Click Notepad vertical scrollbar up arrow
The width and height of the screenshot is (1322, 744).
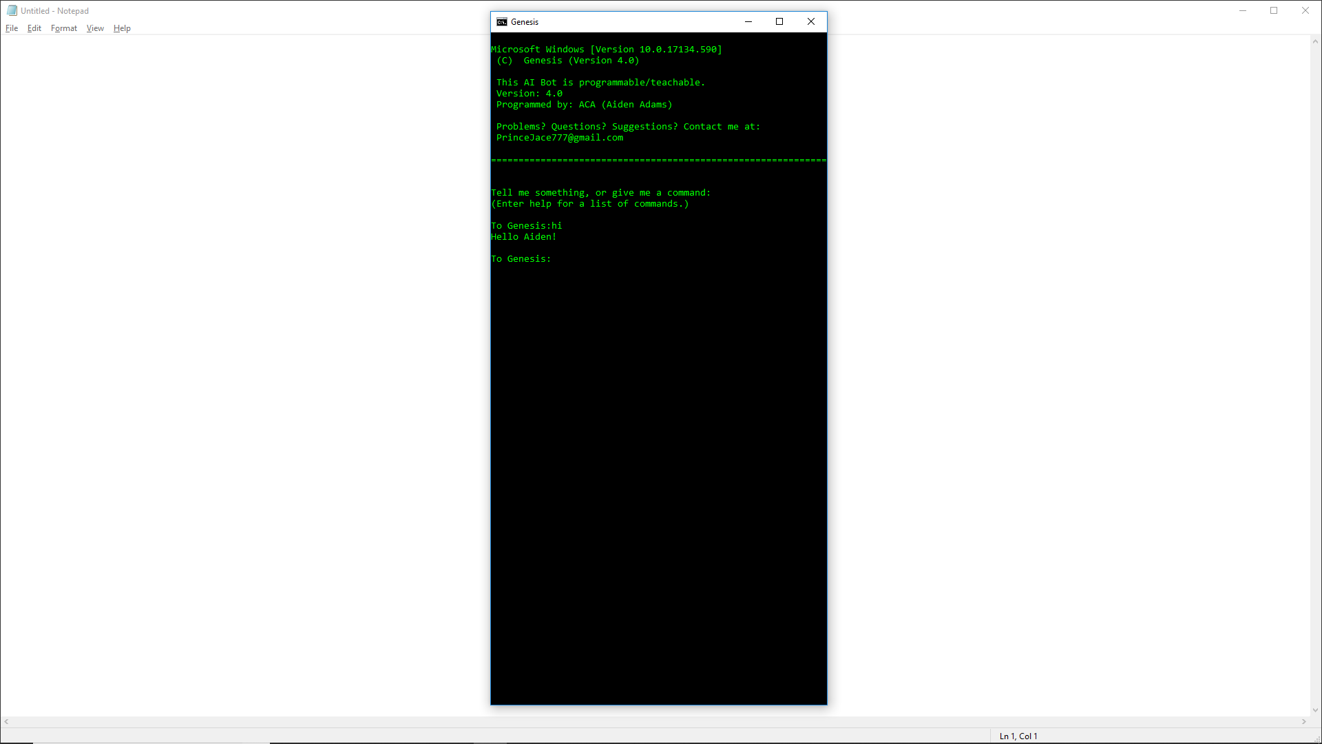click(x=1315, y=41)
